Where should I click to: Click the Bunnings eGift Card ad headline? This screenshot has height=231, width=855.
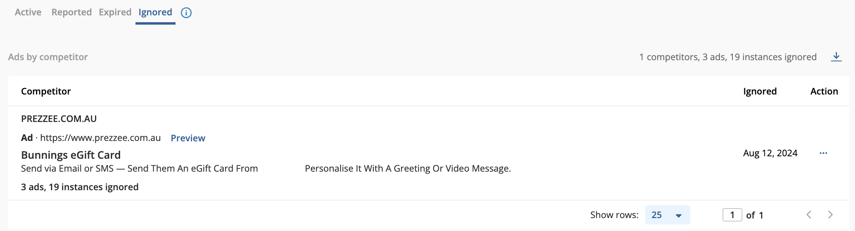click(71, 155)
